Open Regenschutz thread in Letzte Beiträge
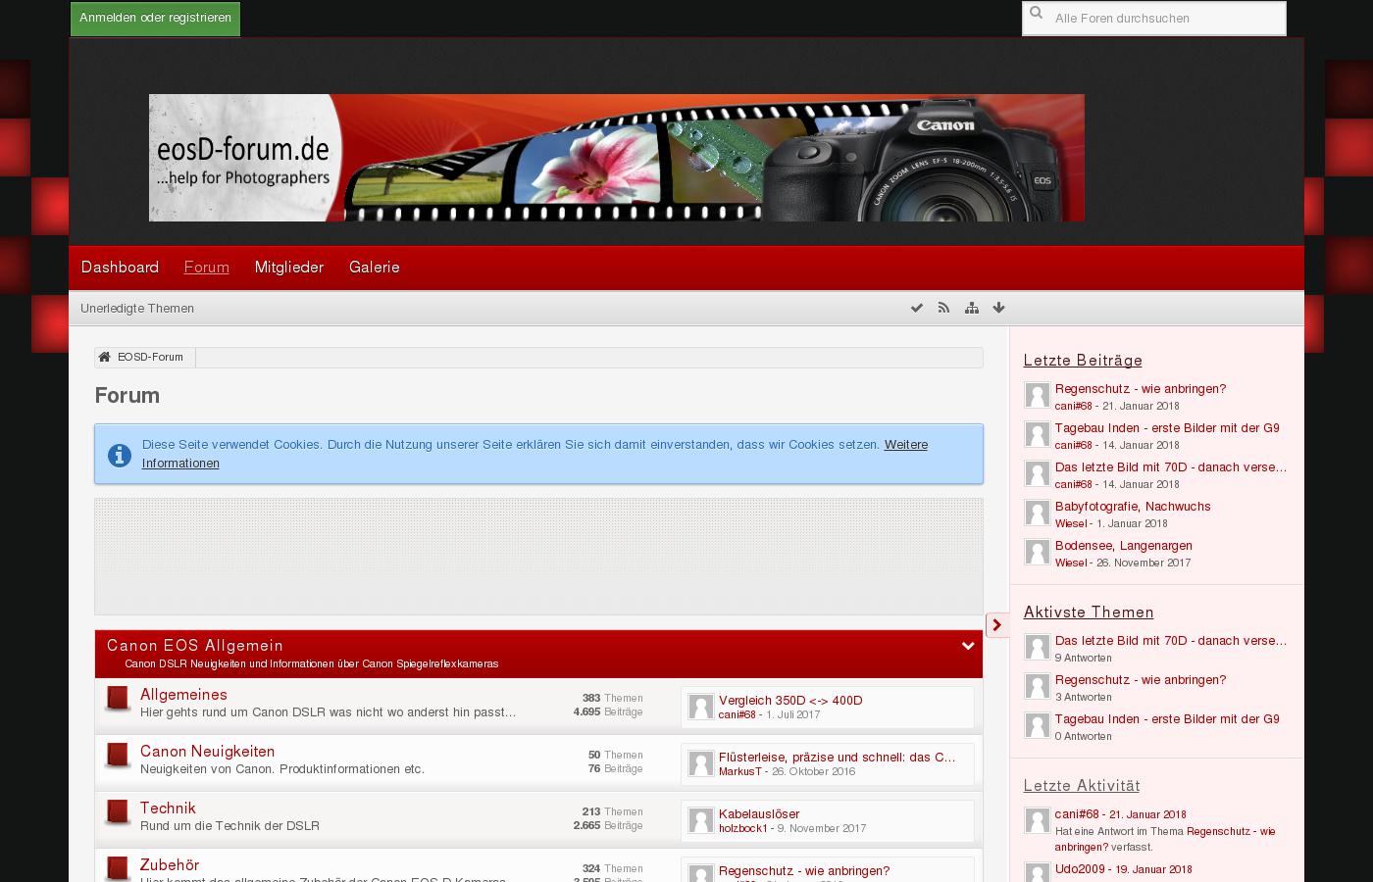Image resolution: width=1373 pixels, height=882 pixels. [1141, 389]
